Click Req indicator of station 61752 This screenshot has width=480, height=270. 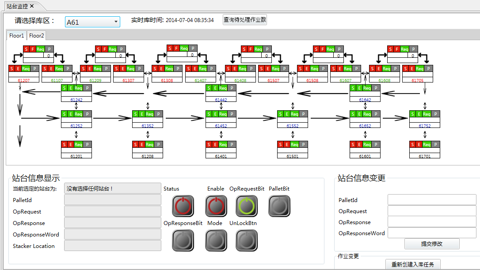pos(427,114)
